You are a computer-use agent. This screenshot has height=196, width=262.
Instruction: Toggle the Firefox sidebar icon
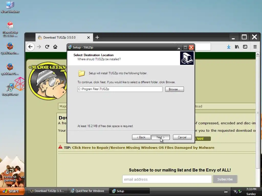(245, 47)
